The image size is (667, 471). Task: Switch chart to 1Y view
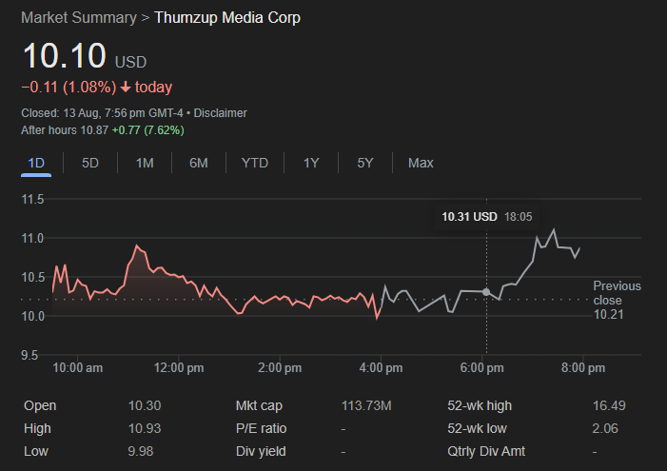[311, 163]
